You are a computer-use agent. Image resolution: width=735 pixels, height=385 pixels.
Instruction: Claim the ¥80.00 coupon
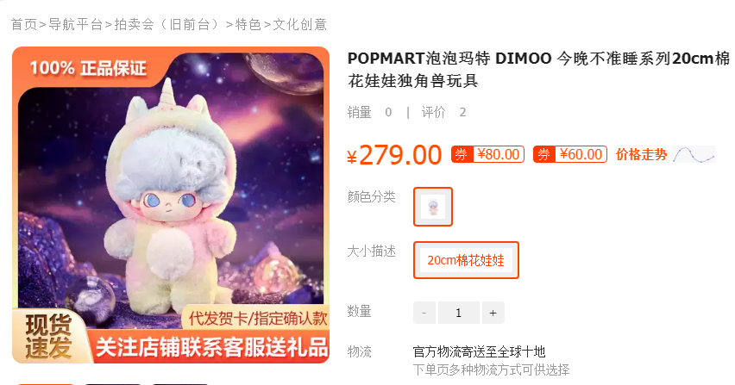click(x=487, y=154)
